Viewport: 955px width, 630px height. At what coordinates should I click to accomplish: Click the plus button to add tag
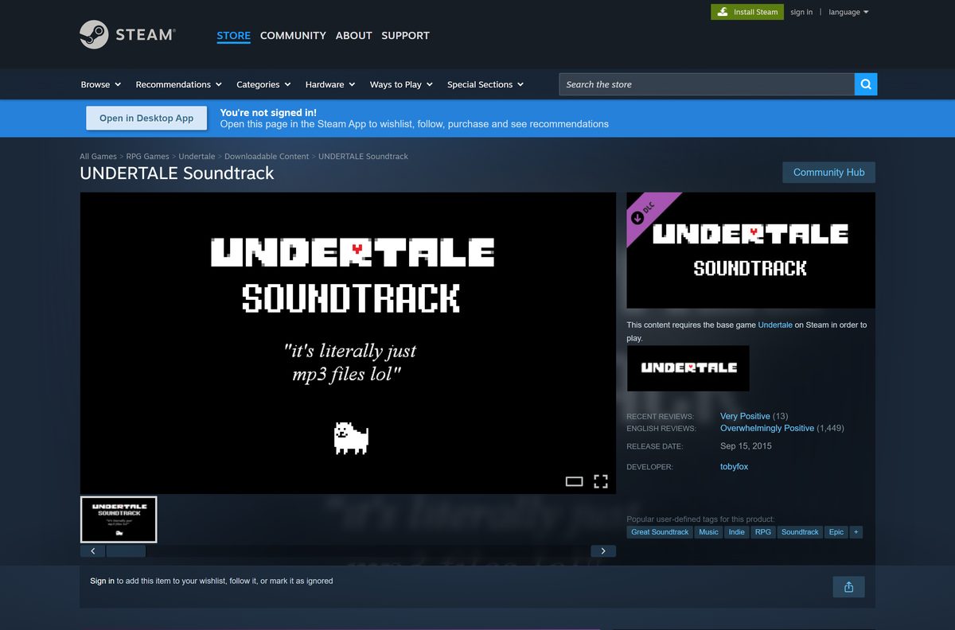click(856, 532)
